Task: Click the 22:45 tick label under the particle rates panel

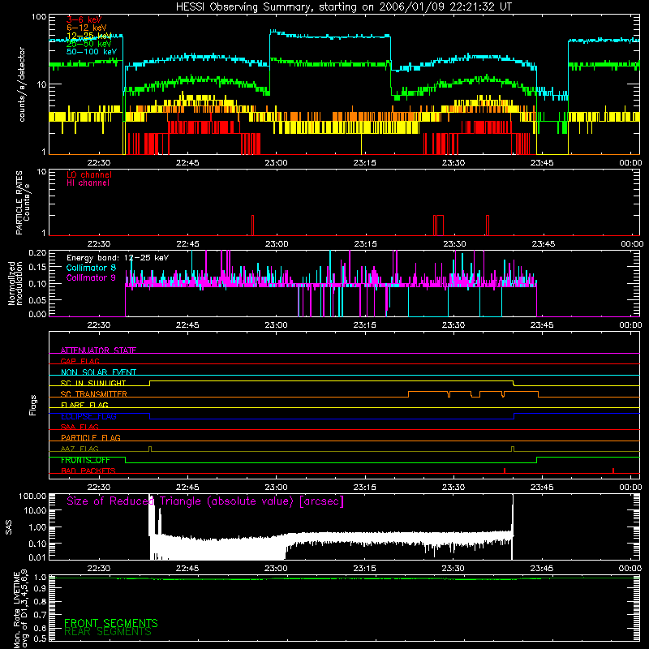Action: (x=187, y=244)
